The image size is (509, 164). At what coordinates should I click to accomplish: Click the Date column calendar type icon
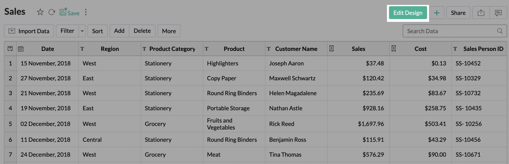(x=21, y=49)
